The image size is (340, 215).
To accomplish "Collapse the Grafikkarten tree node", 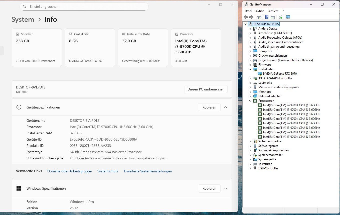I will pos(250,69).
